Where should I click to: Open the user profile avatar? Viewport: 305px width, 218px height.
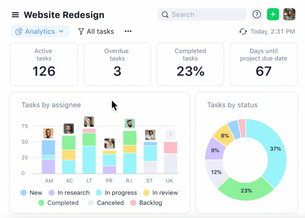289,14
